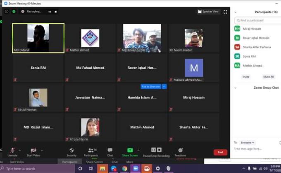The height and width of the screenshot is (173, 281).
Task: Click the meeting information icon
Action: tap(7, 12)
